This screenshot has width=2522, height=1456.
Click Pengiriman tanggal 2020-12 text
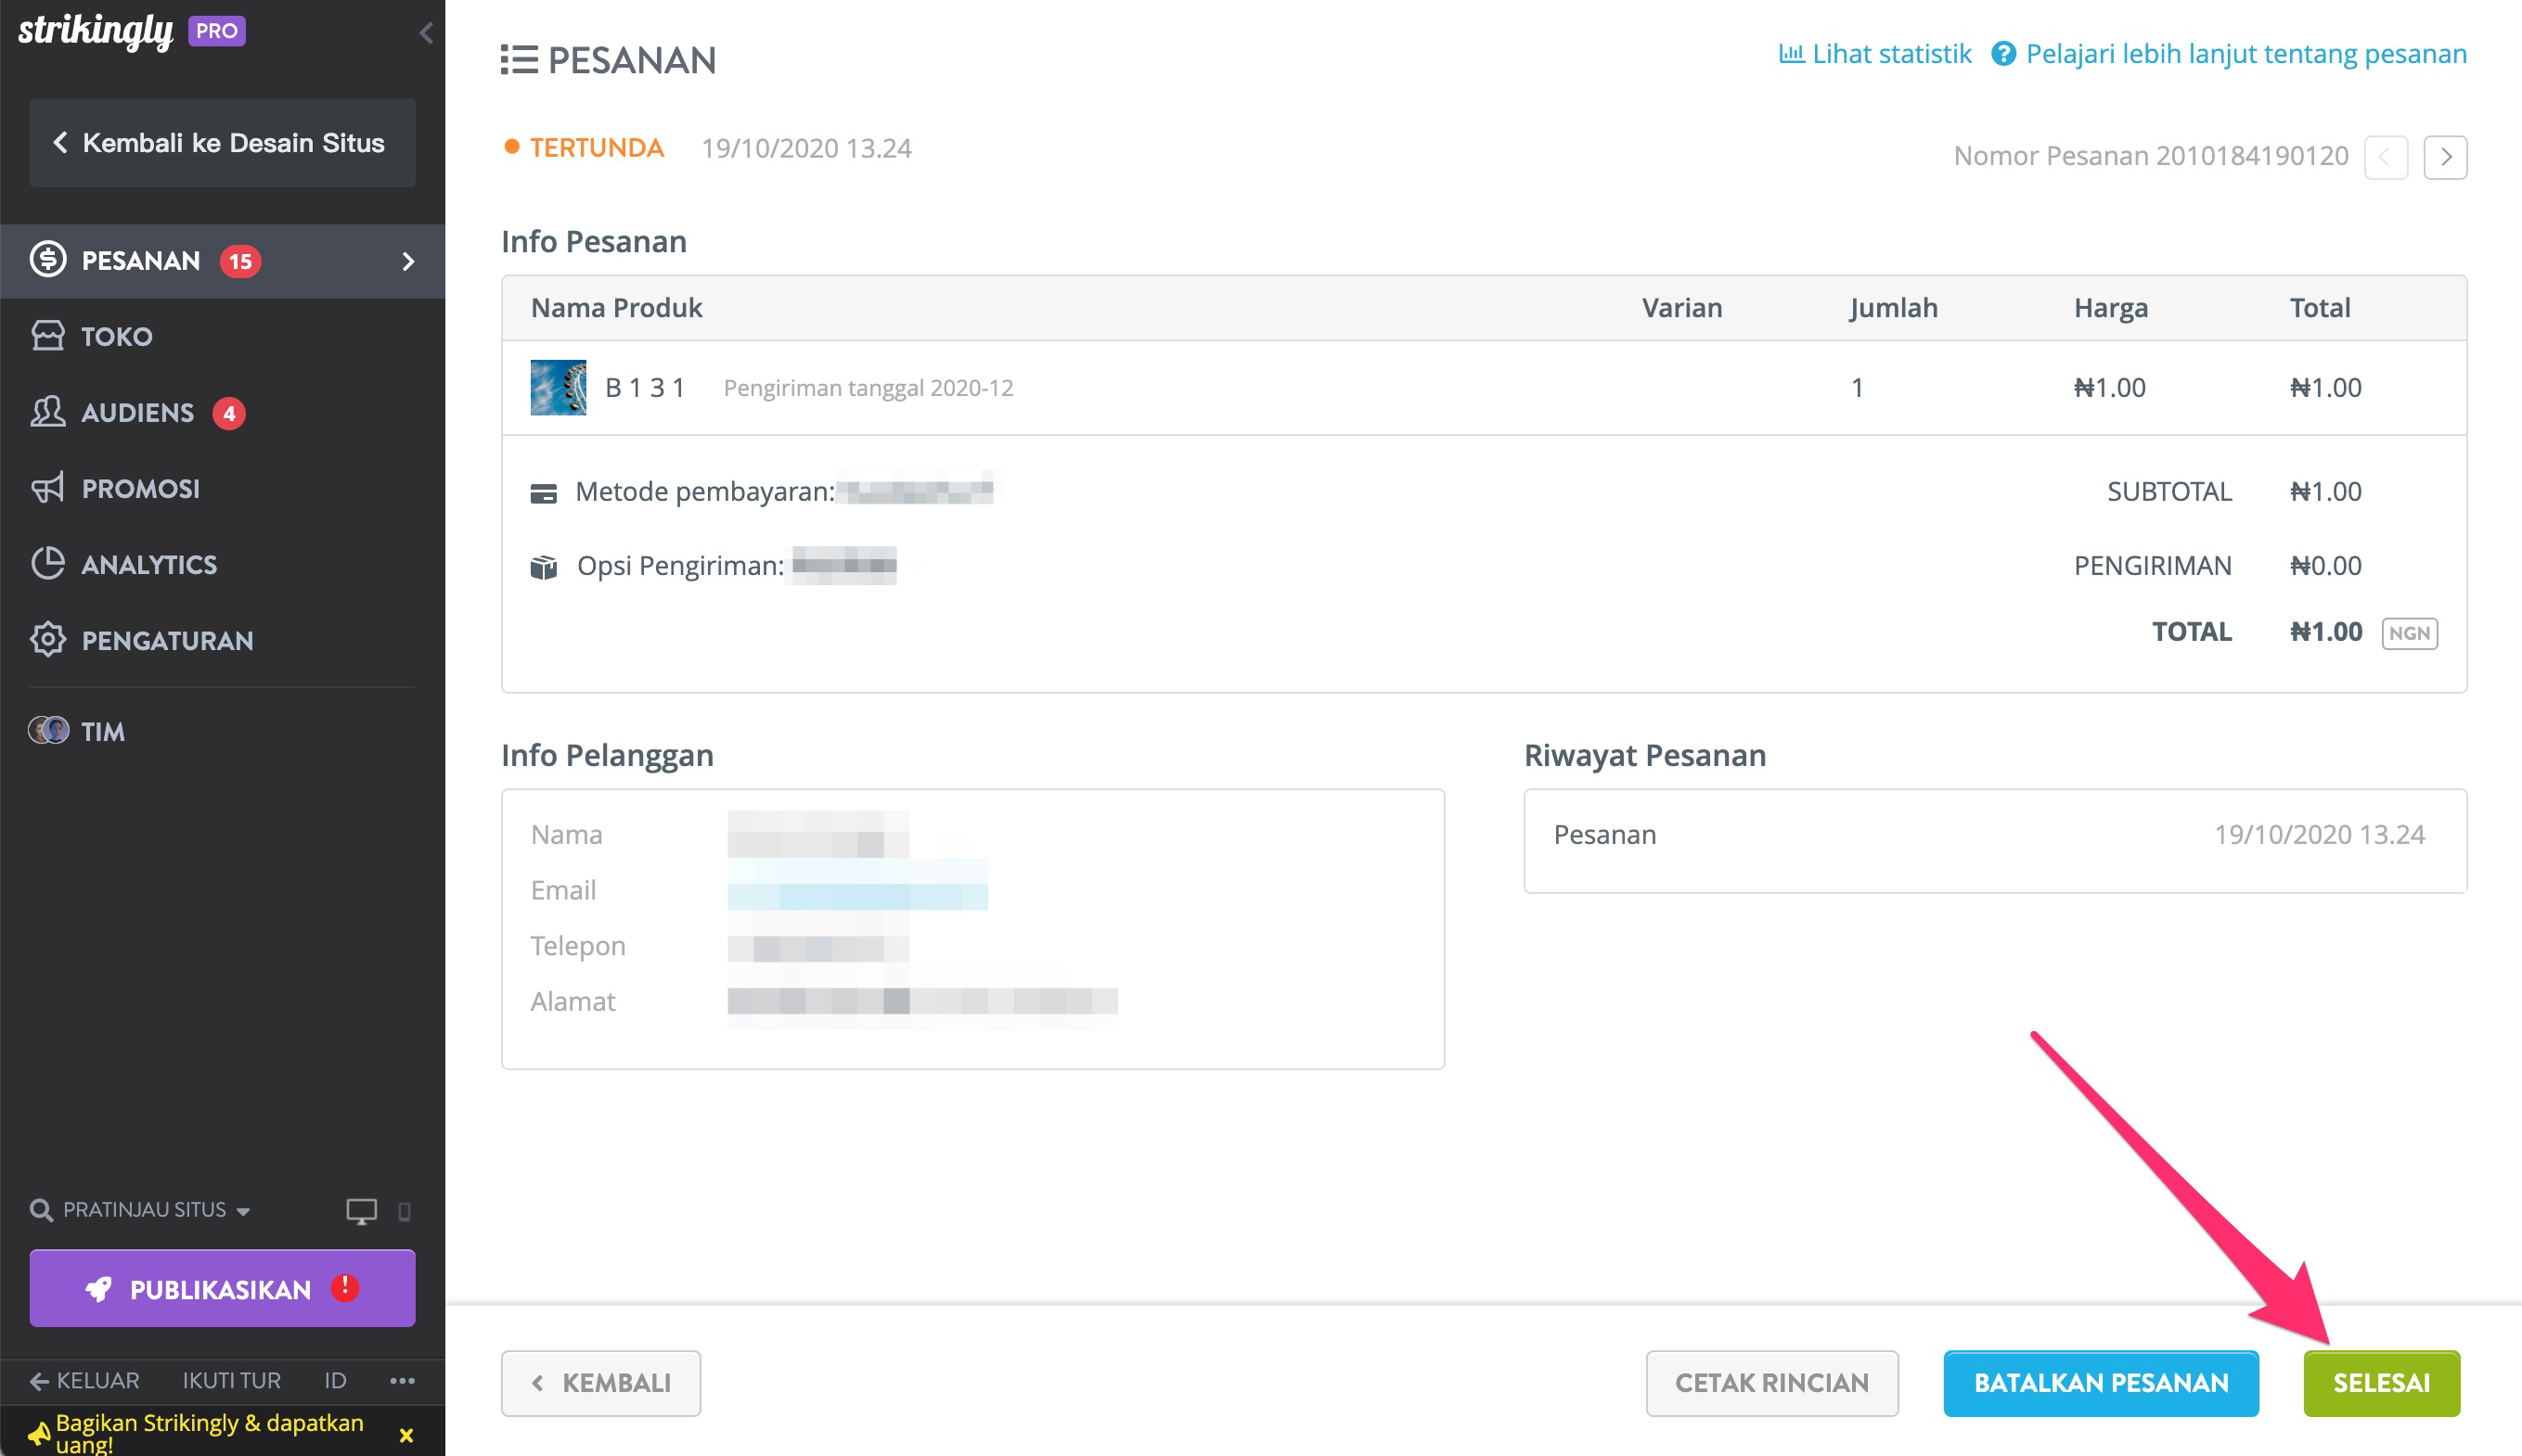pyautogui.click(x=869, y=388)
